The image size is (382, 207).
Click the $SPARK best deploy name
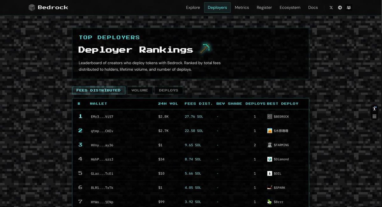click(x=279, y=188)
